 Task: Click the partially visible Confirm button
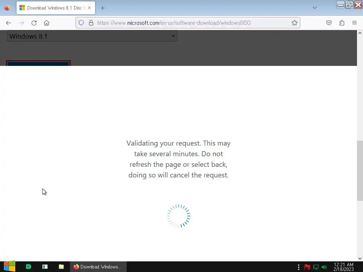point(38,63)
